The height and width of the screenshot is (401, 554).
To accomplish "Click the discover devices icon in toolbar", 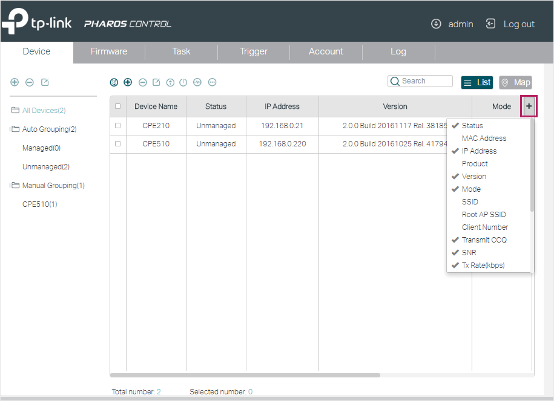I will tap(114, 82).
